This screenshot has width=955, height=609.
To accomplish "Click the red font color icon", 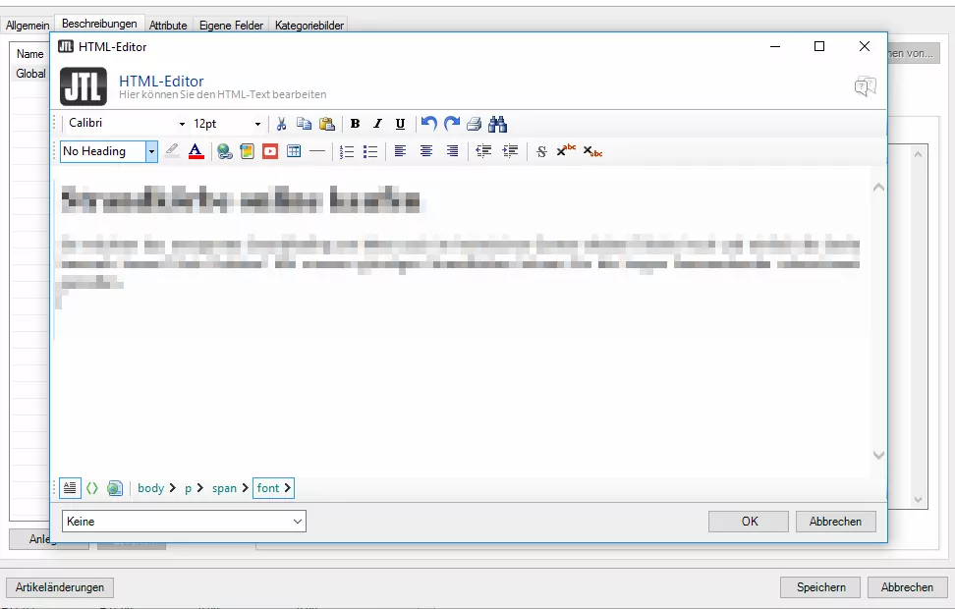I will point(196,151).
